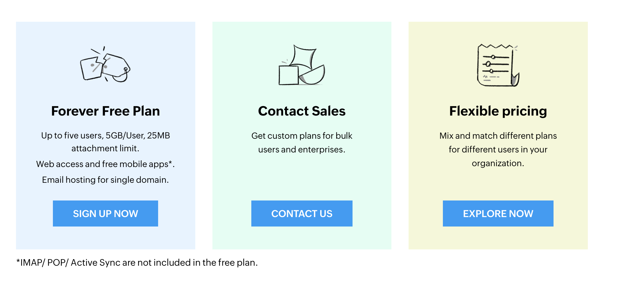
Task: Click 'Get custom plans for bulk users' text
Action: pos(302,142)
